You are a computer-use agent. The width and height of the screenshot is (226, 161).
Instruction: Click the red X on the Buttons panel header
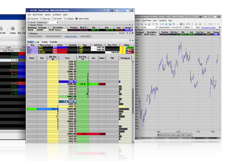coord(132,33)
